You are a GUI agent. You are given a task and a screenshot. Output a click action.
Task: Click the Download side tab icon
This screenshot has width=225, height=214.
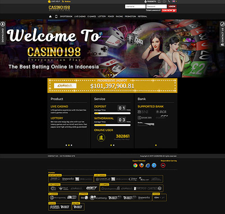(x=3, y=24)
